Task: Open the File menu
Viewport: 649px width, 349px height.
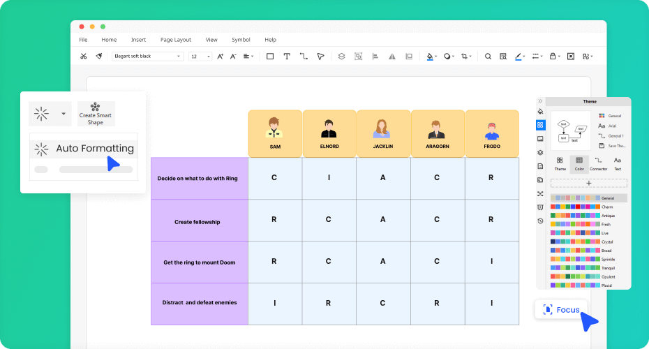Action: [x=83, y=40]
